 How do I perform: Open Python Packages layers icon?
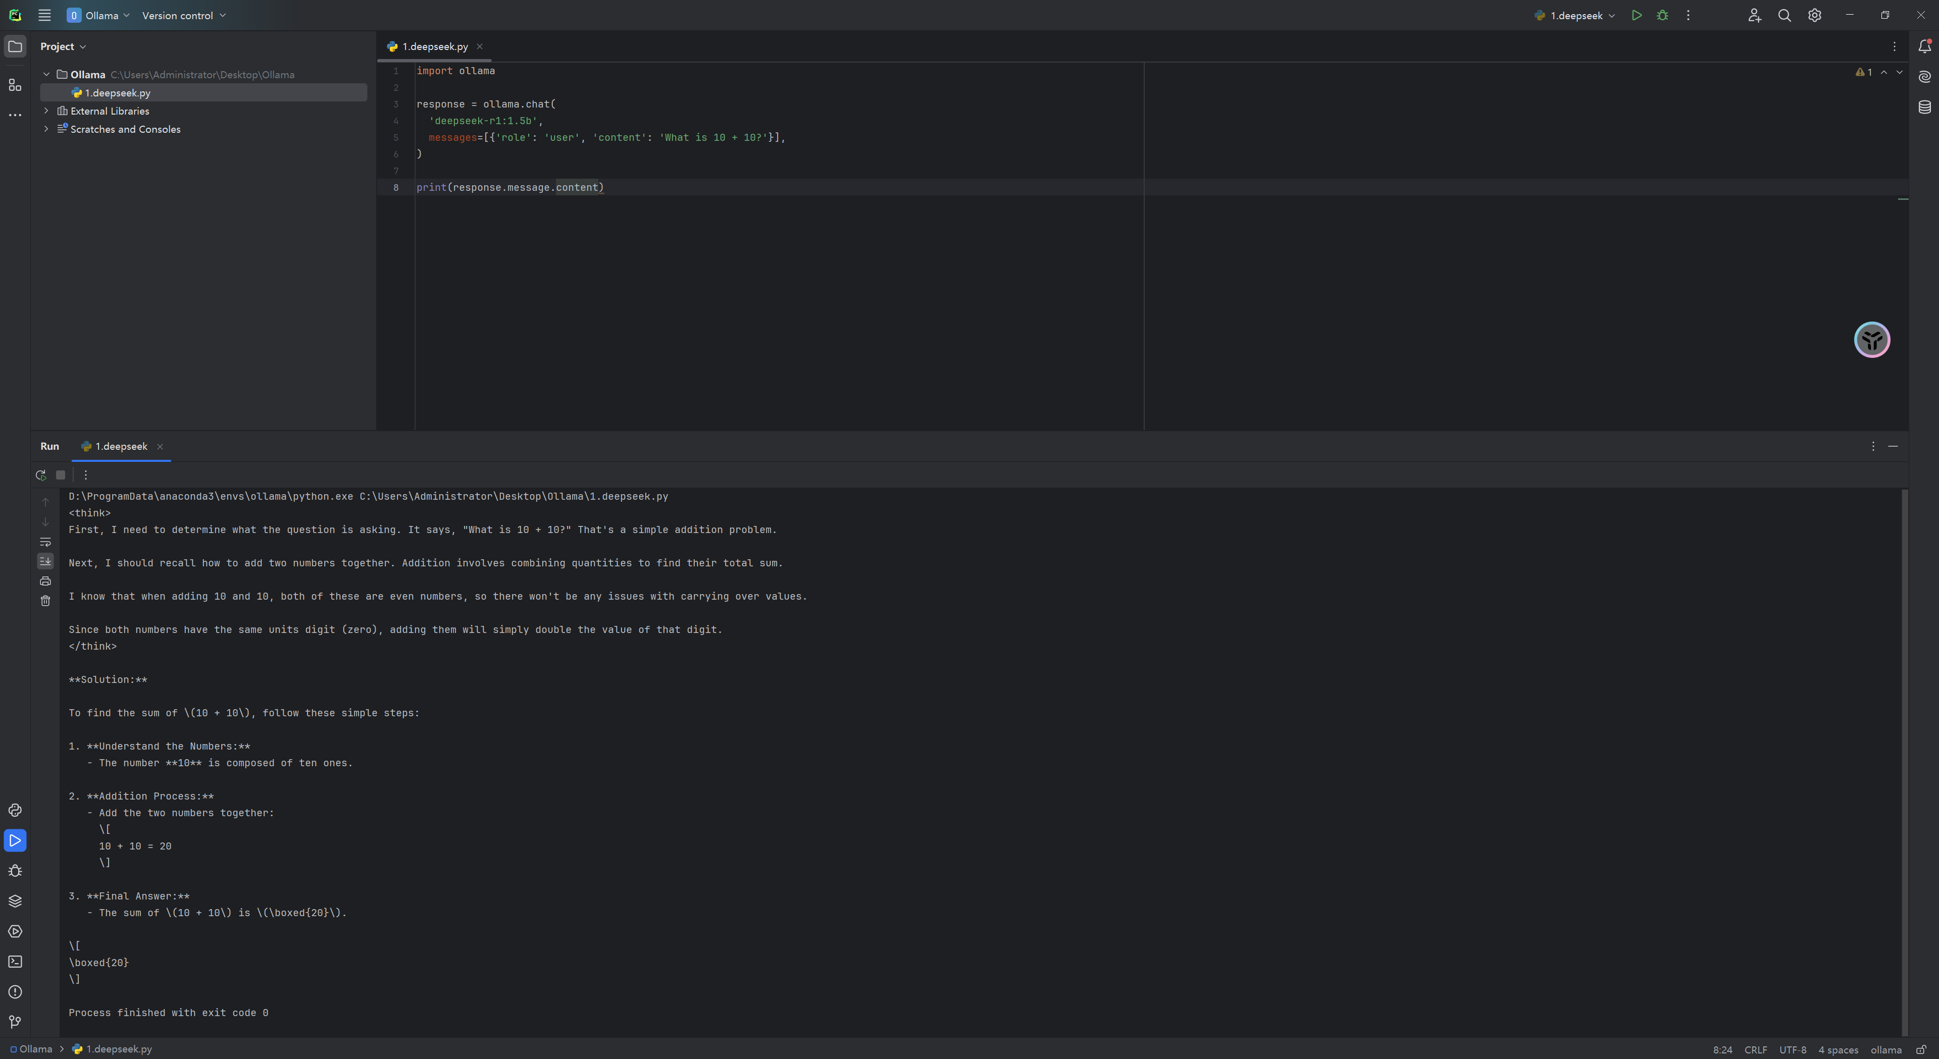click(x=15, y=901)
